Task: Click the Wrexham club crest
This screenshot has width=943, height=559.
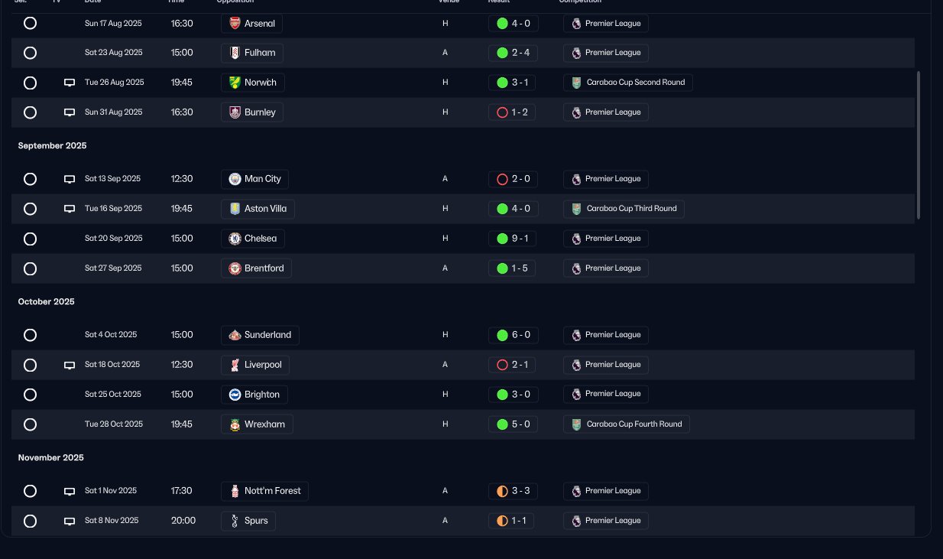Action: click(235, 424)
